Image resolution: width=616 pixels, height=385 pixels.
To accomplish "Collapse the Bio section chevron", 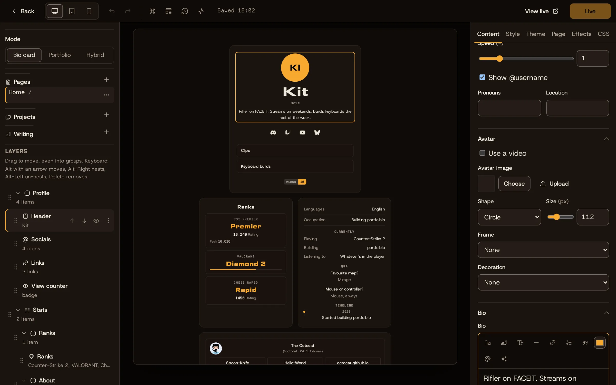I will pyautogui.click(x=607, y=313).
